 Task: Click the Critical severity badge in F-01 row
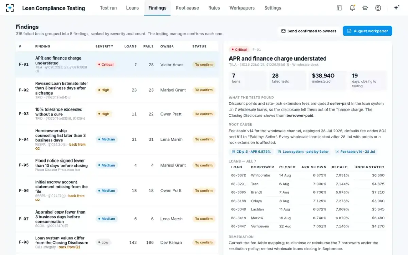point(105,65)
